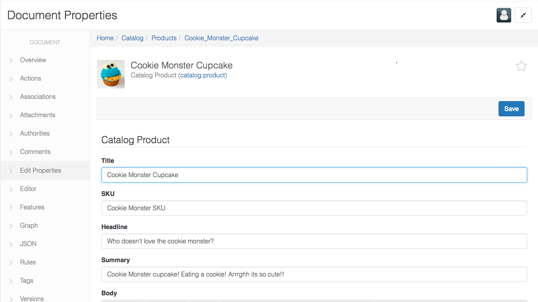Click the user avatar icon

click(503, 15)
